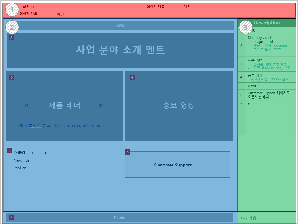Click the purple badge 3 on product banner
The width and height of the screenshot is (298, 224).
coord(12,77)
